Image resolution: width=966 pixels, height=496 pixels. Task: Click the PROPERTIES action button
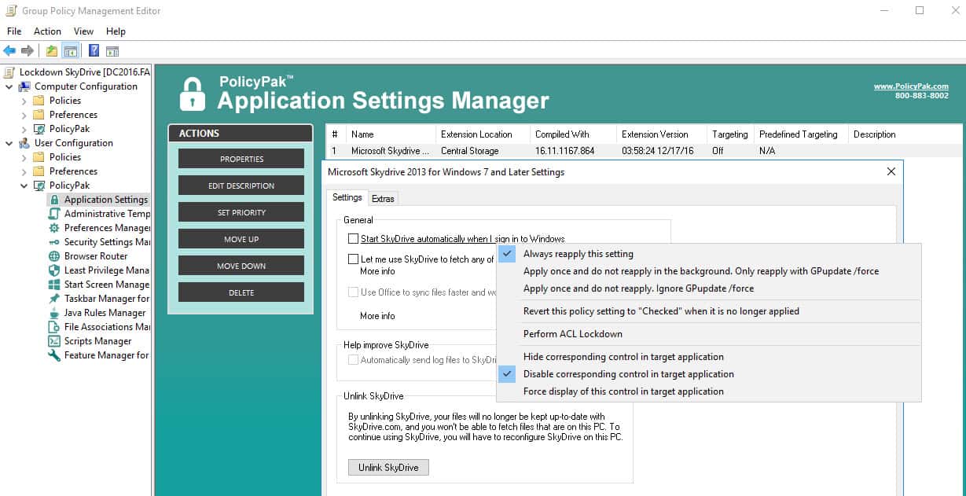click(x=241, y=159)
